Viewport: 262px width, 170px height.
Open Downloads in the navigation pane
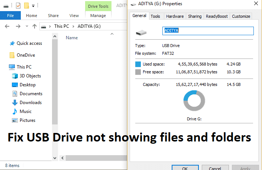pos(30,102)
